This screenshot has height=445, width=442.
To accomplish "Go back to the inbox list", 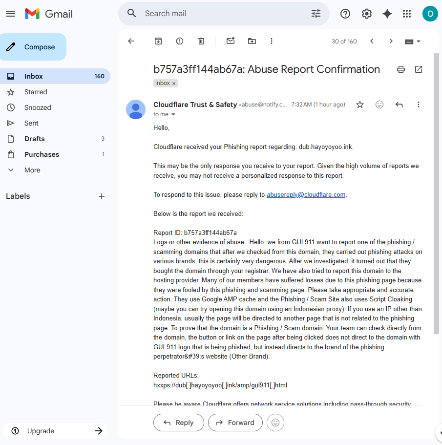I will point(131,41).
